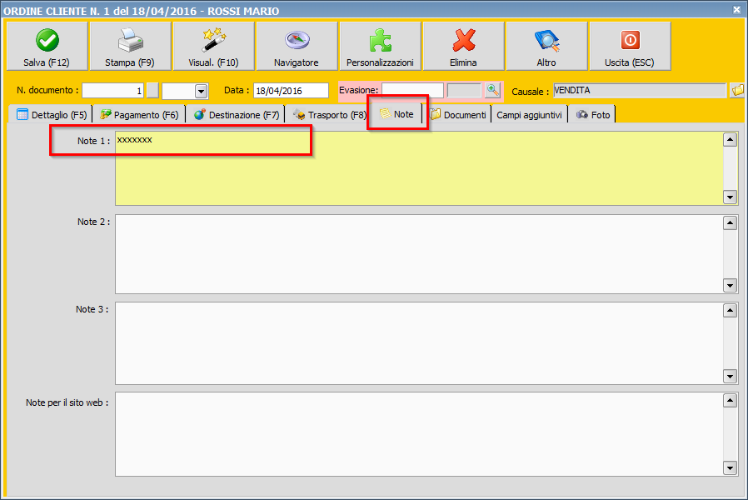Image resolution: width=748 pixels, height=500 pixels.
Task: Click the Data field showing 18/04/2016
Action: tap(291, 91)
